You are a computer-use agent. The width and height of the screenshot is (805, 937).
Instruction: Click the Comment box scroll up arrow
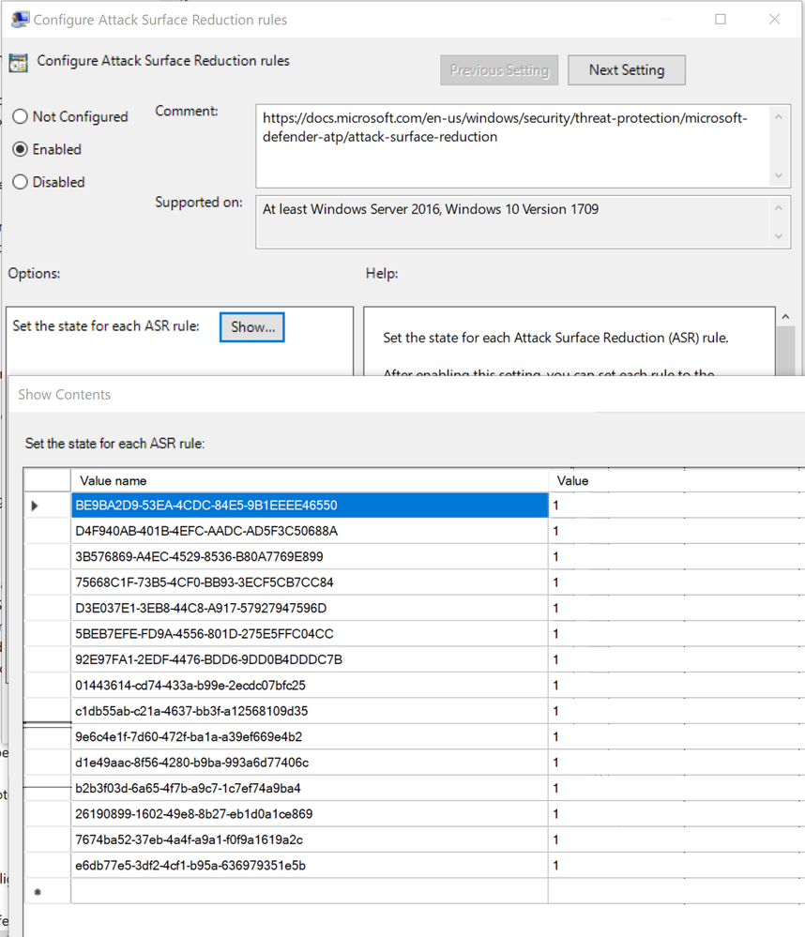[x=778, y=117]
